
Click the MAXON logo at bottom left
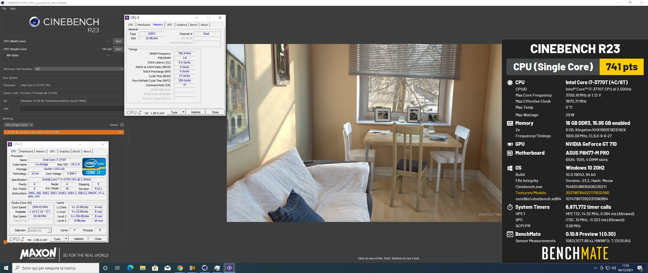point(38,254)
